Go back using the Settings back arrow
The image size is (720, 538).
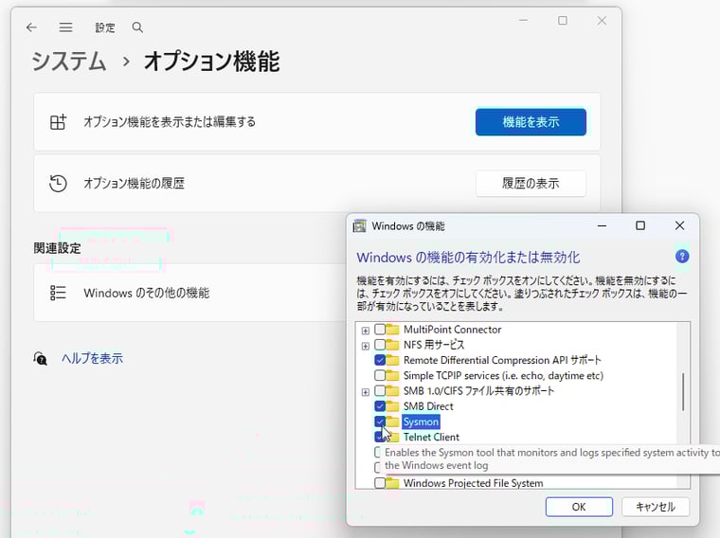tap(31, 27)
